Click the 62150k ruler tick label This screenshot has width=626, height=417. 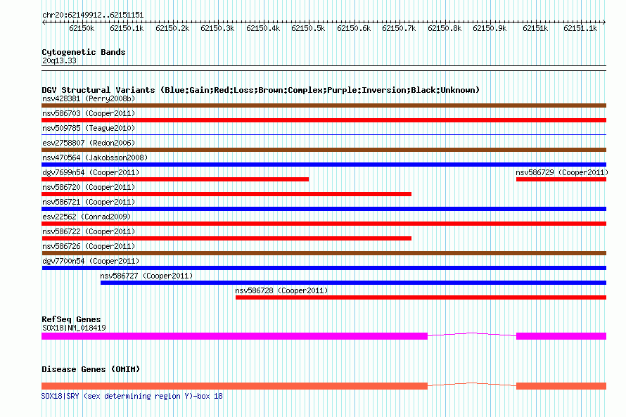[x=82, y=28]
